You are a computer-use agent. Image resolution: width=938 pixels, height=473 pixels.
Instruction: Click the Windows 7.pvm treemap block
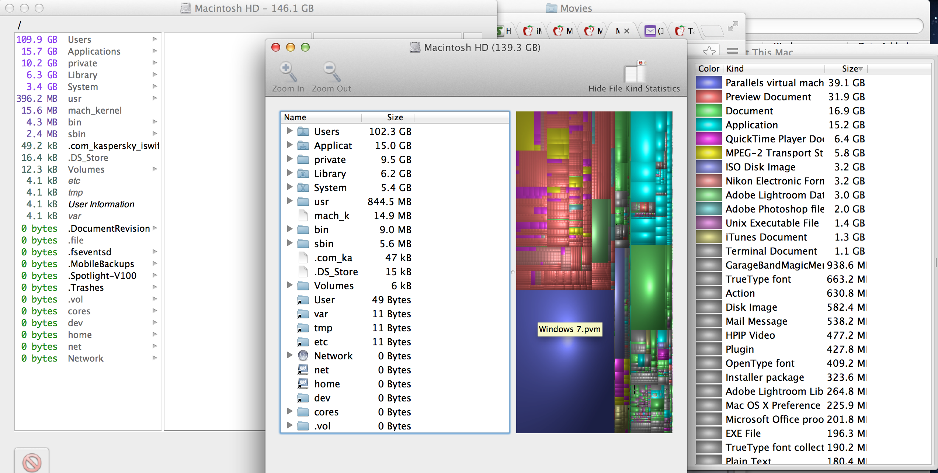coord(565,362)
